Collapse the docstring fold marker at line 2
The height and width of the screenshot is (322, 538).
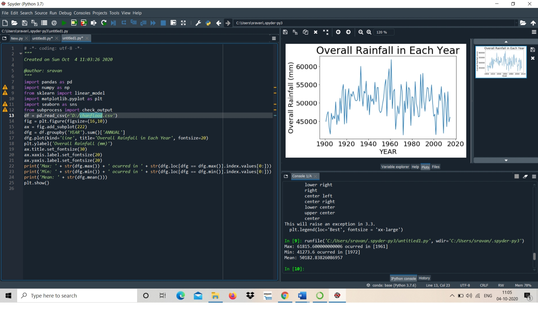[21, 54]
